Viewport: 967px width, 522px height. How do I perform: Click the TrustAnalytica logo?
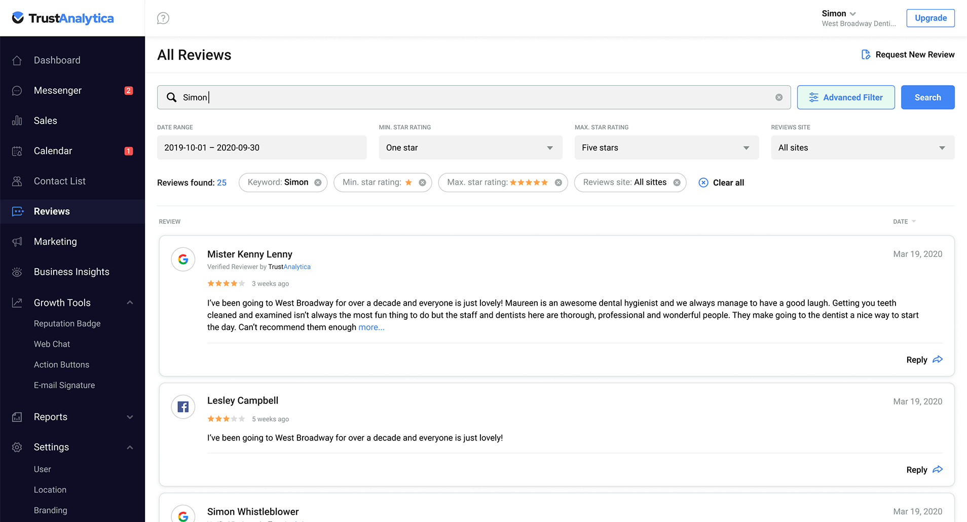(63, 18)
